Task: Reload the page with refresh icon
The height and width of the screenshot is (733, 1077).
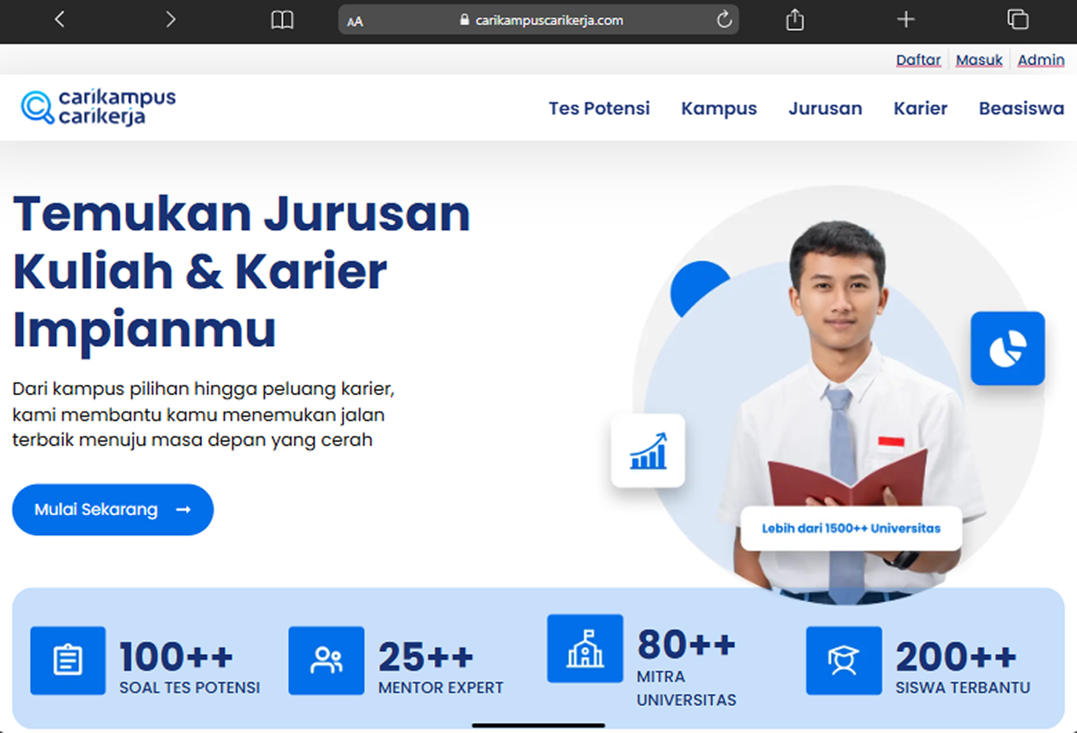Action: 724,20
